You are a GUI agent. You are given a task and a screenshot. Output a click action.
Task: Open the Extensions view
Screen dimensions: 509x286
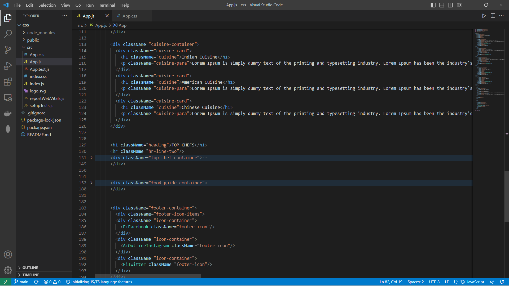[8, 82]
